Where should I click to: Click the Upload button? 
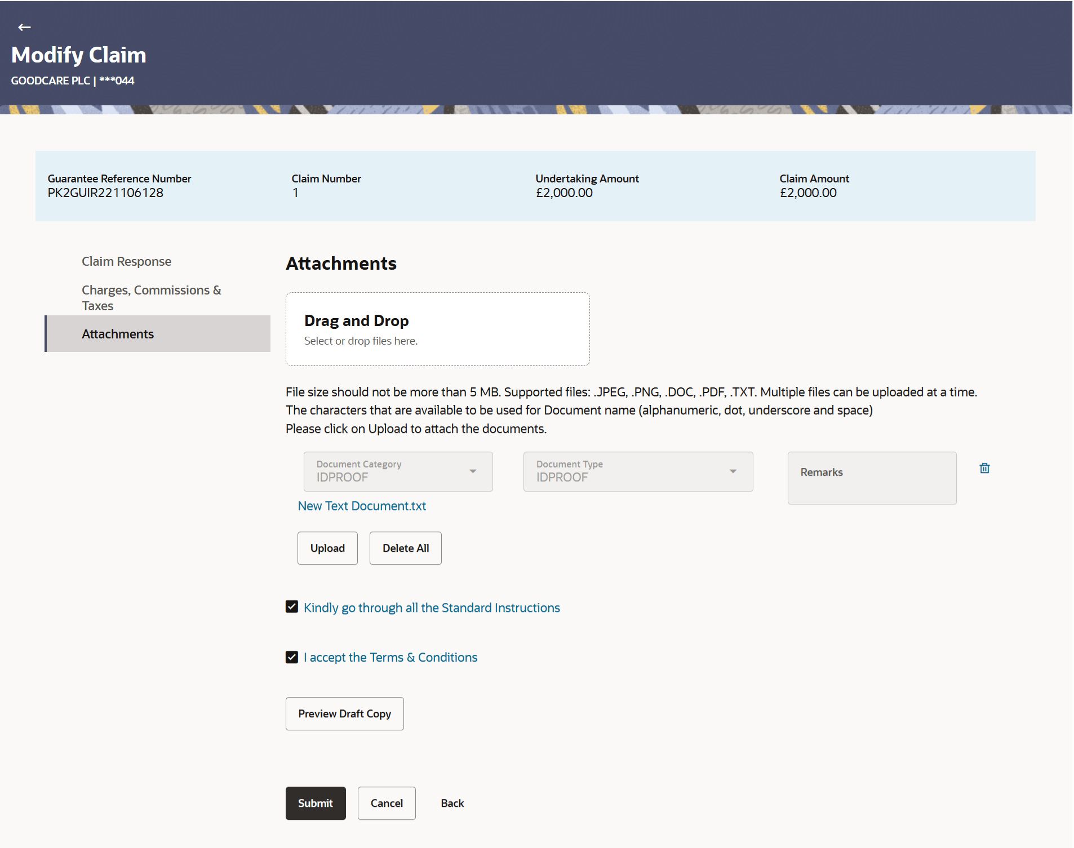(x=327, y=548)
